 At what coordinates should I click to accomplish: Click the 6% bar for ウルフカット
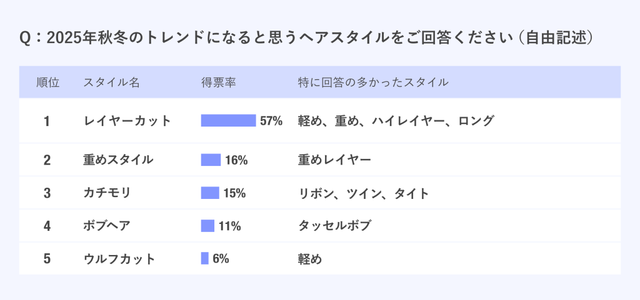point(204,258)
